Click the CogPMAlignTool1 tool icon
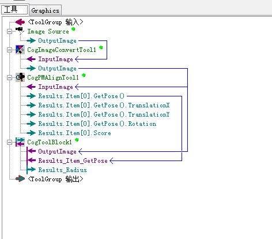This screenshot has width=272, height=239. point(20,77)
